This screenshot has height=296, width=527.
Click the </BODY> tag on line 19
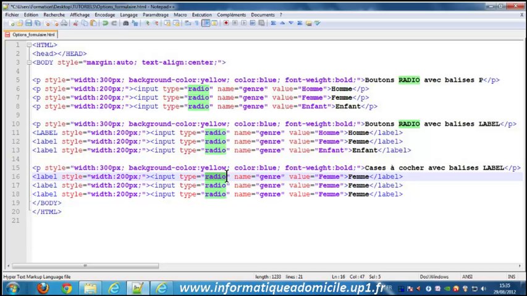click(47, 203)
